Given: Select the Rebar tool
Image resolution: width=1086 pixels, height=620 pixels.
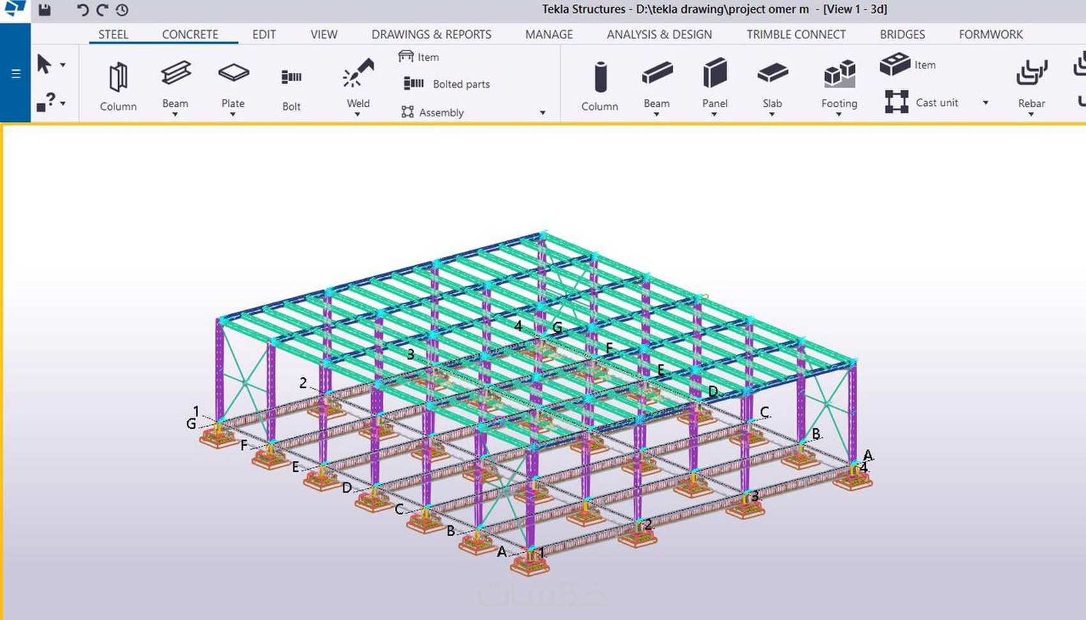Looking at the screenshot, I should pyautogui.click(x=1032, y=82).
